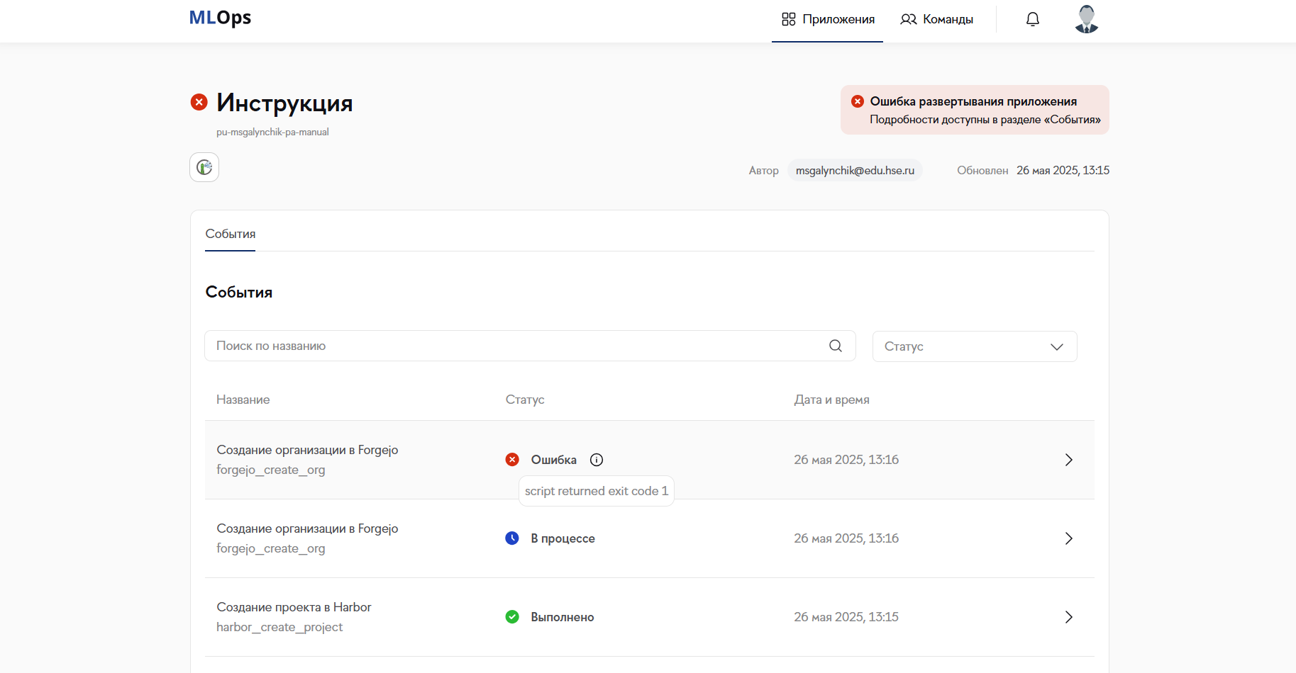Click the red error icon beside Инструкция title
The height and width of the screenshot is (673, 1296).
[199, 102]
